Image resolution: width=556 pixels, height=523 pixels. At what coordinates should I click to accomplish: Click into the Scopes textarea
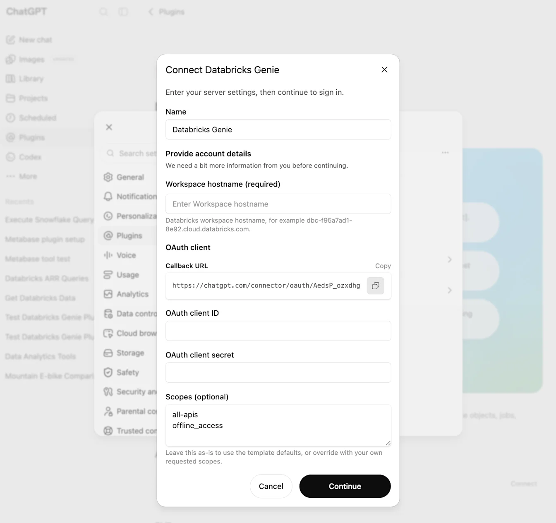pyautogui.click(x=278, y=425)
